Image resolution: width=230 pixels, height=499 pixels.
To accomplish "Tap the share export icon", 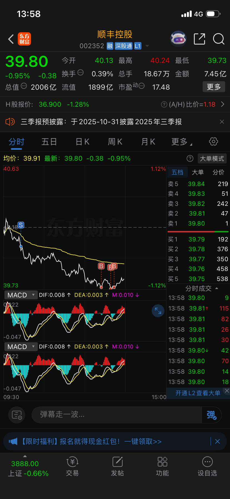I will click(x=199, y=39).
